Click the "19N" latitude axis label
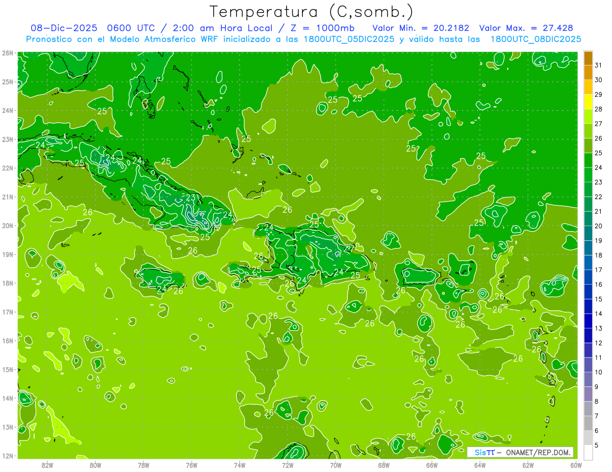The height and width of the screenshot is (472, 612). (x=7, y=255)
